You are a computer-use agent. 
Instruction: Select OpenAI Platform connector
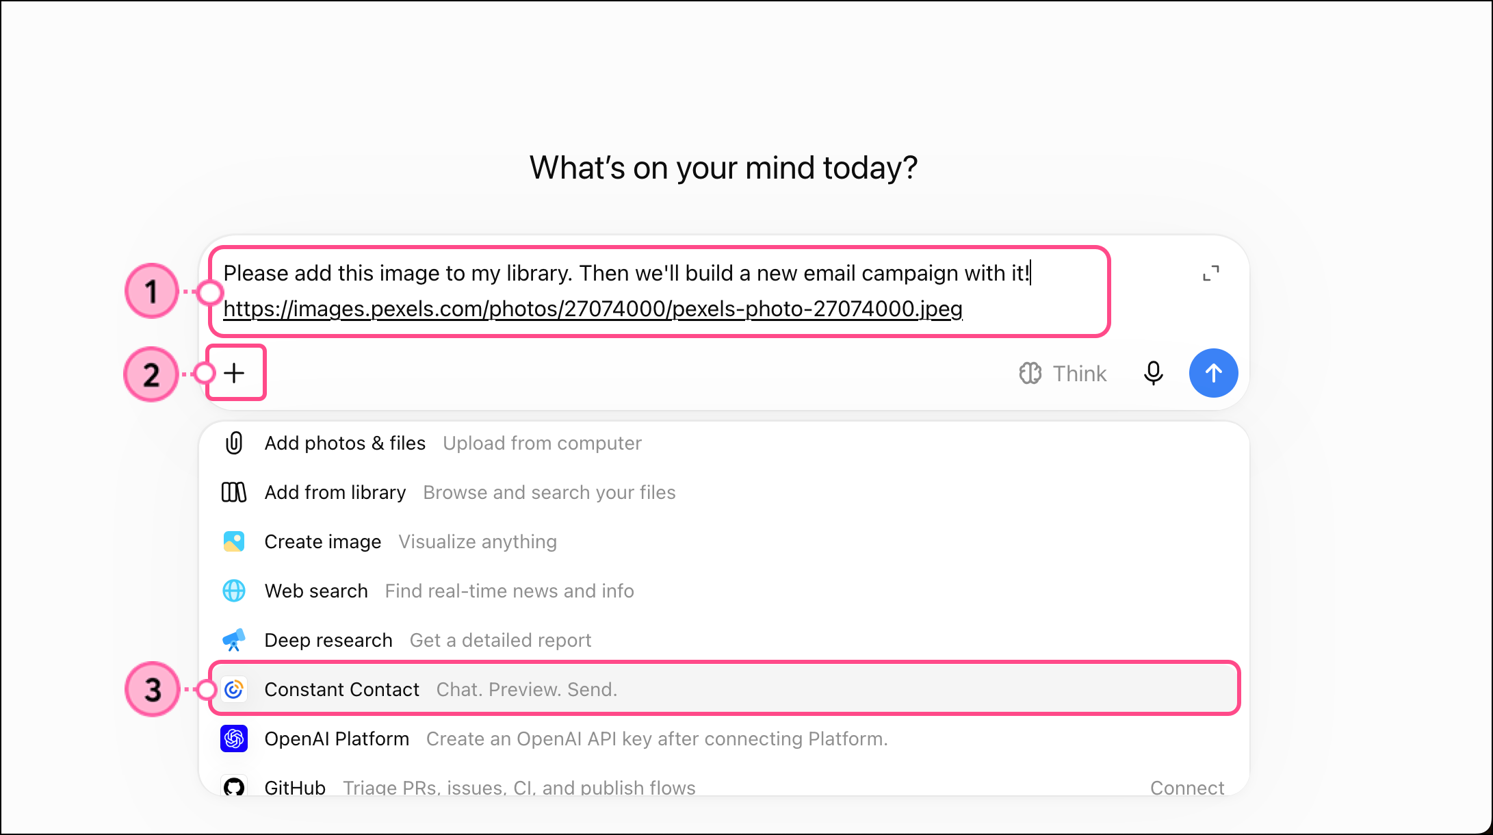click(724, 739)
